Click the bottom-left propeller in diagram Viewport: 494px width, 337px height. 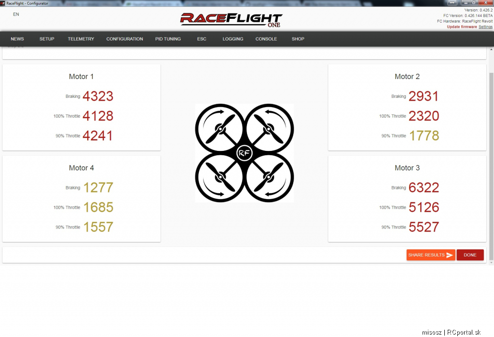coord(220,177)
